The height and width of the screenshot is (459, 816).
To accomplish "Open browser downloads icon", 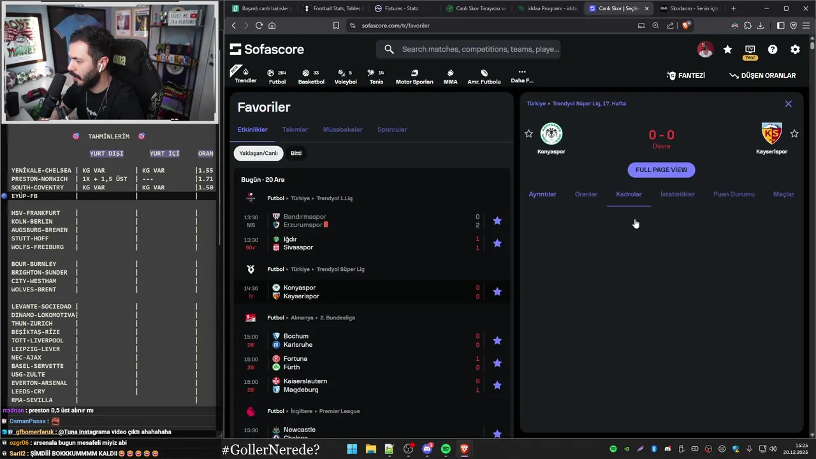I will pyautogui.click(x=760, y=25).
